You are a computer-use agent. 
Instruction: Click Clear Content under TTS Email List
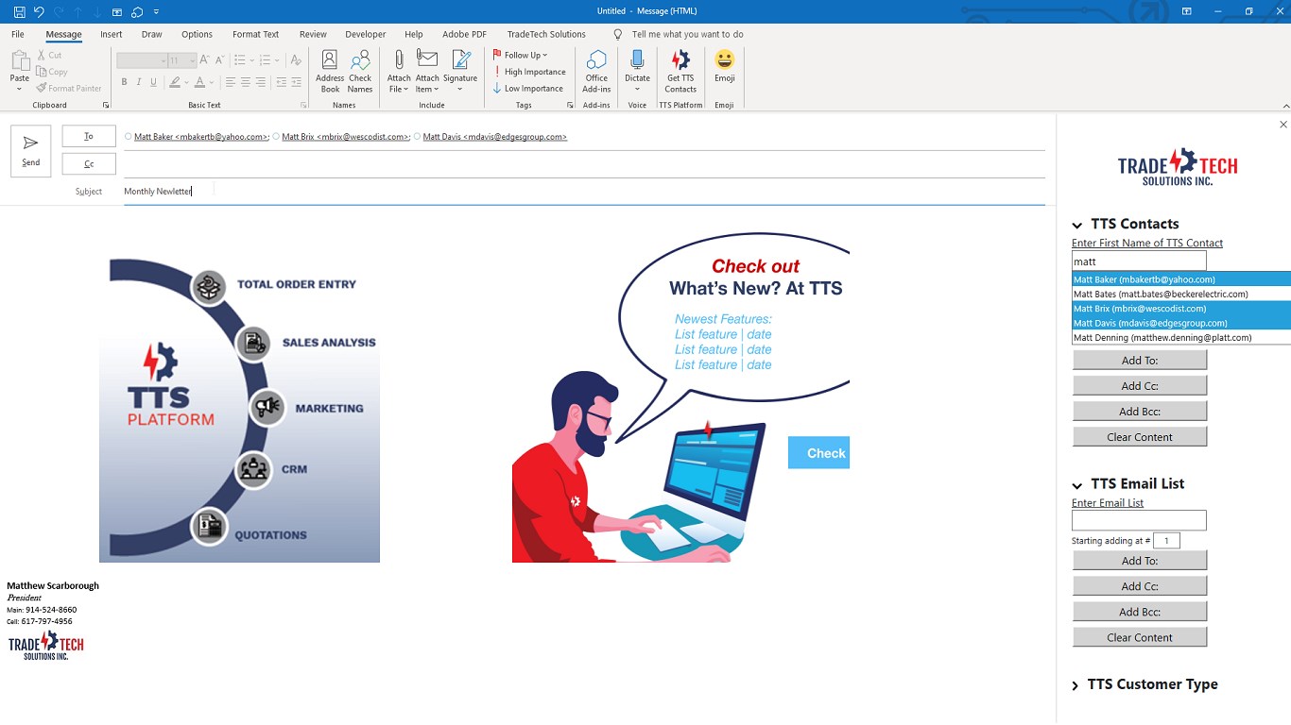[x=1140, y=637]
